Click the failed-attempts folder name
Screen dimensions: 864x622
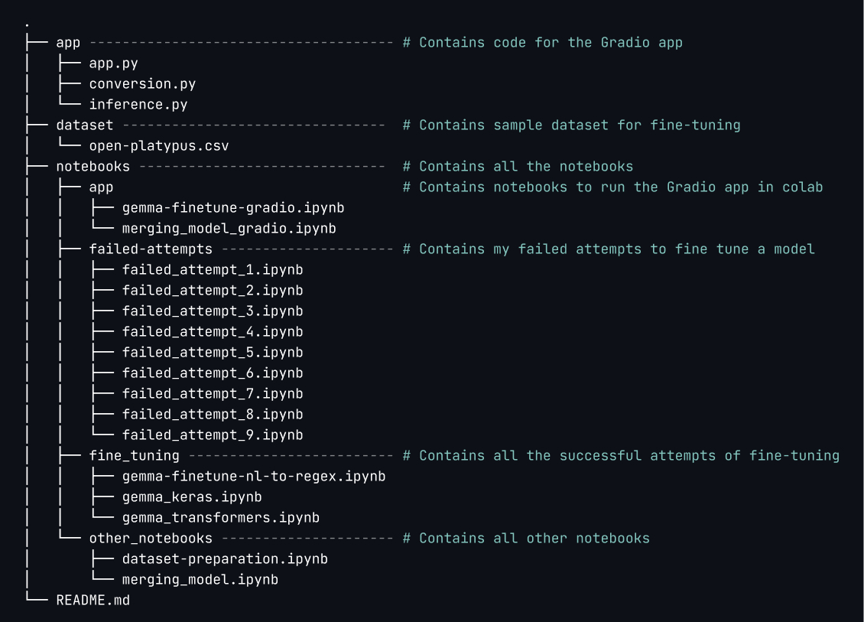(x=151, y=249)
